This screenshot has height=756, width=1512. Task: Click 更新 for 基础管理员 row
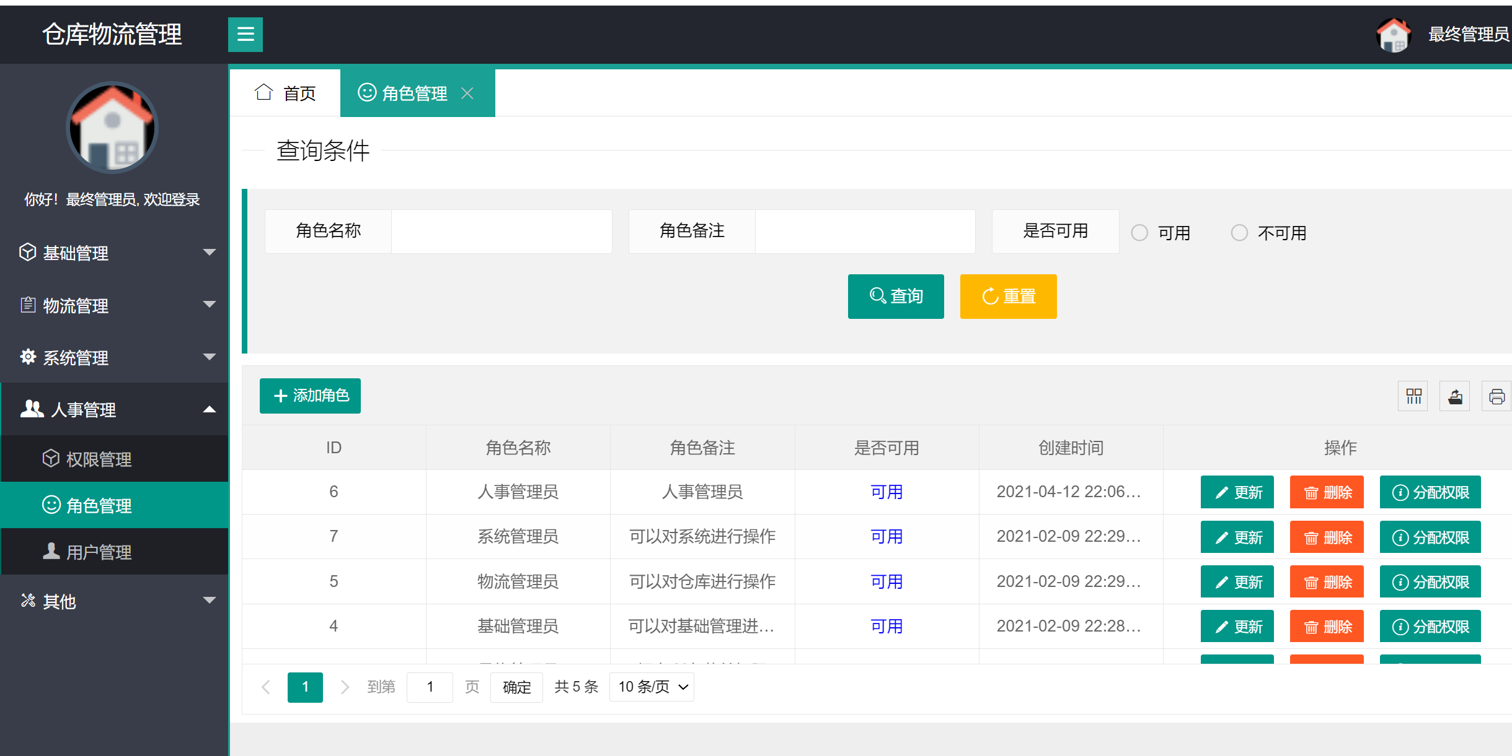click(x=1237, y=626)
